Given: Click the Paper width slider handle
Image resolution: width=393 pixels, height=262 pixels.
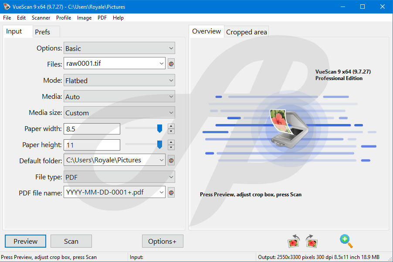Looking at the screenshot, I should (x=159, y=128).
